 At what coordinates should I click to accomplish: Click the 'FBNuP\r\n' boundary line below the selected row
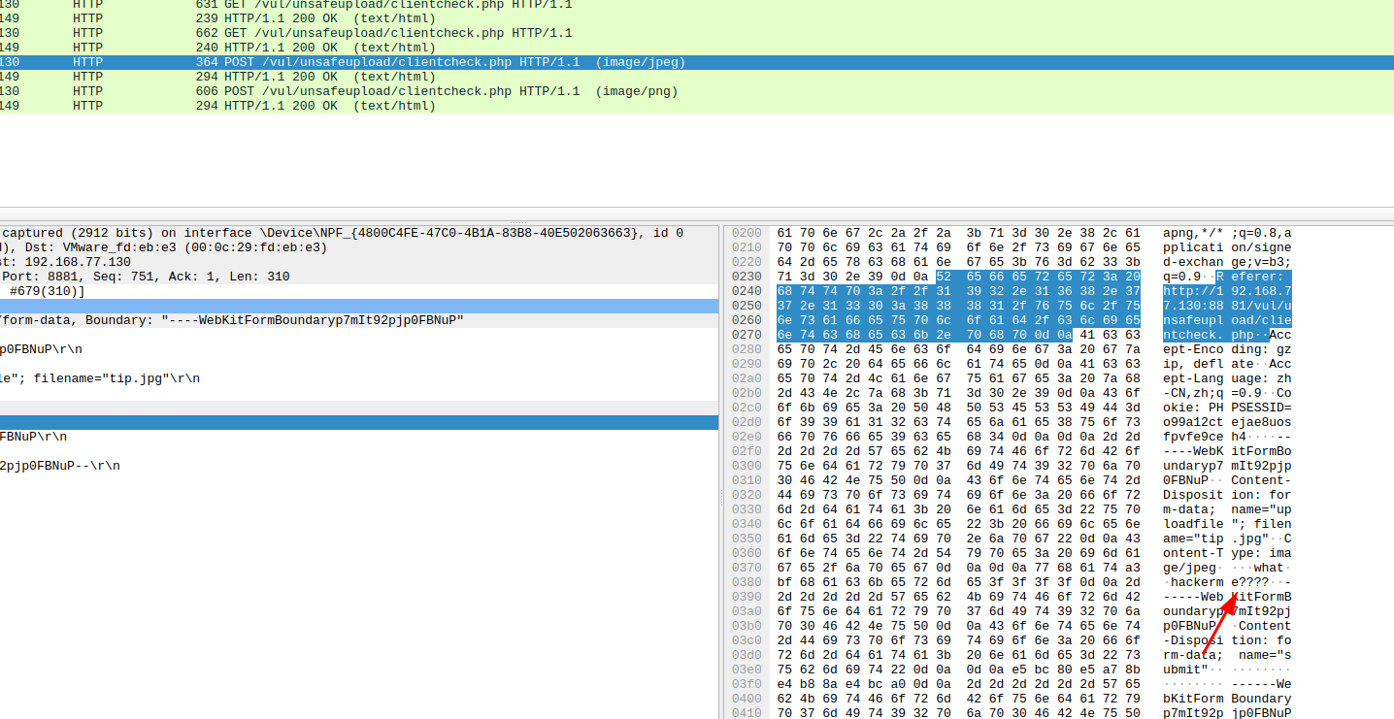pyautogui.click(x=359, y=437)
